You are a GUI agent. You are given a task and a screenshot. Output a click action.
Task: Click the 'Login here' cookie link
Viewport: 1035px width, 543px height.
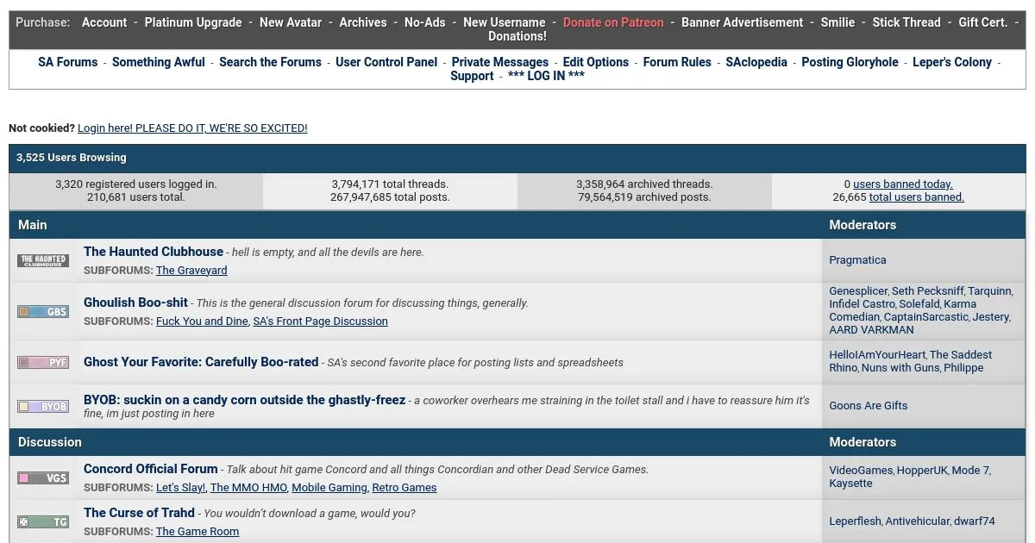pyautogui.click(x=192, y=128)
